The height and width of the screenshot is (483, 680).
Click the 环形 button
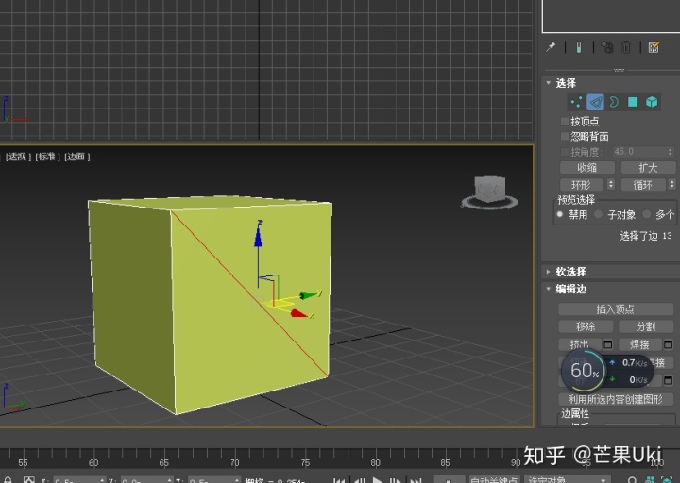[x=581, y=185]
